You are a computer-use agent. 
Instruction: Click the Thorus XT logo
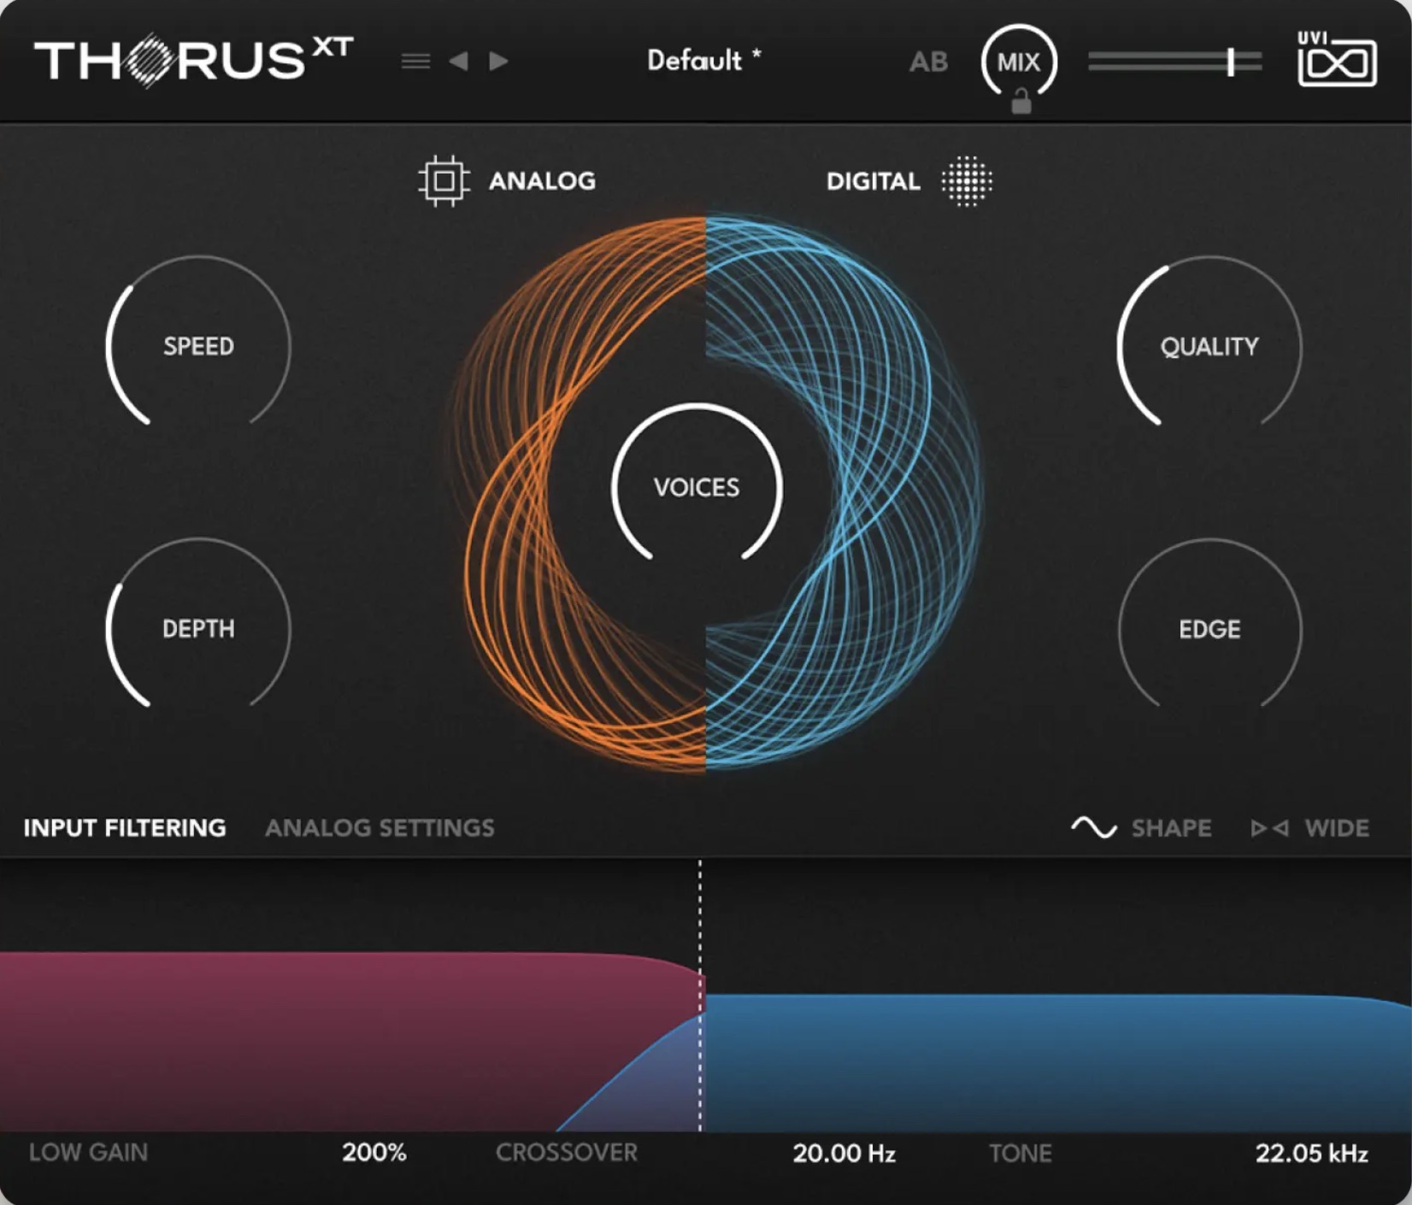pyautogui.click(x=194, y=60)
